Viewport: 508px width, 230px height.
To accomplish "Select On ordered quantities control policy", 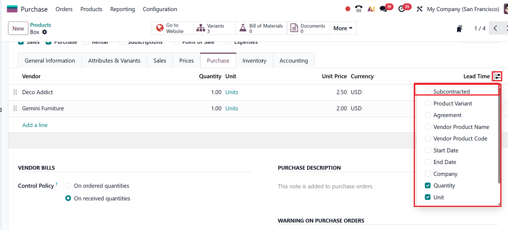I will (68, 186).
